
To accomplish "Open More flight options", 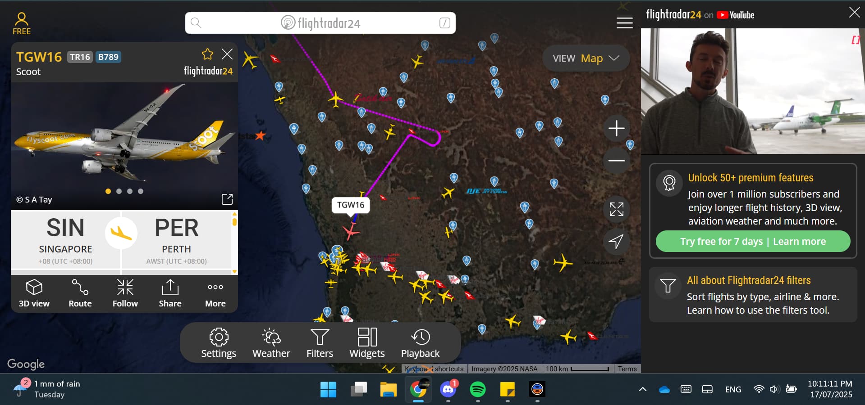I will (215, 293).
